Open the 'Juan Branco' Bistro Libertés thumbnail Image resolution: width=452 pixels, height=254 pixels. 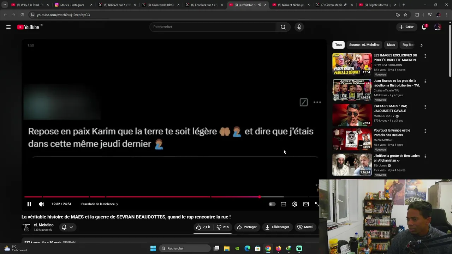click(x=352, y=90)
